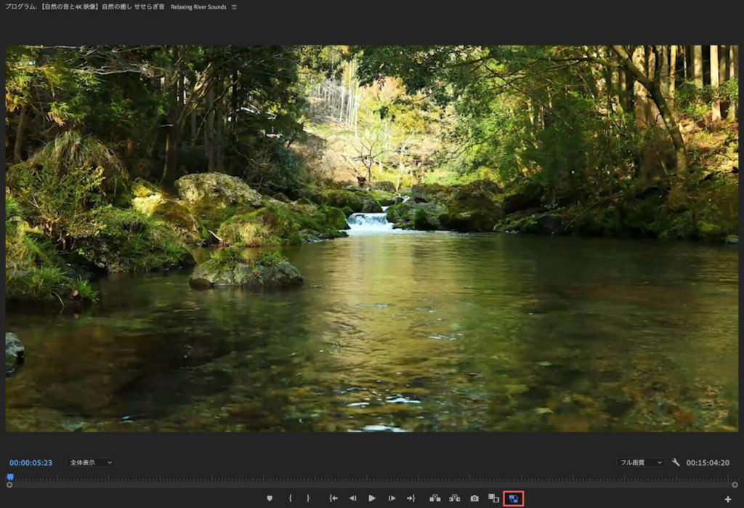Open the Button Editor plus icon
744x508 pixels.
[x=728, y=499]
